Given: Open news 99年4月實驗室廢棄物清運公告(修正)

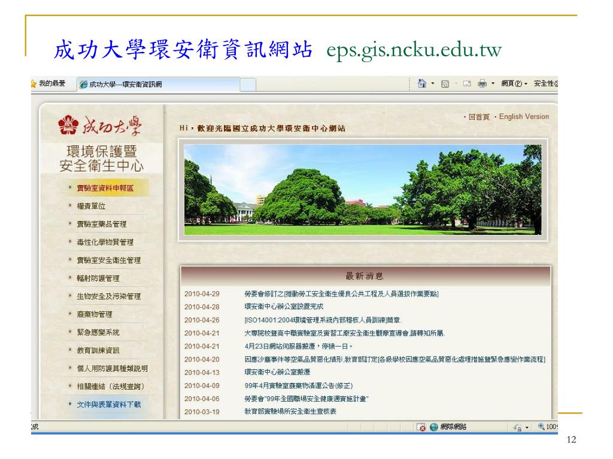Looking at the screenshot, I should pos(299,385).
